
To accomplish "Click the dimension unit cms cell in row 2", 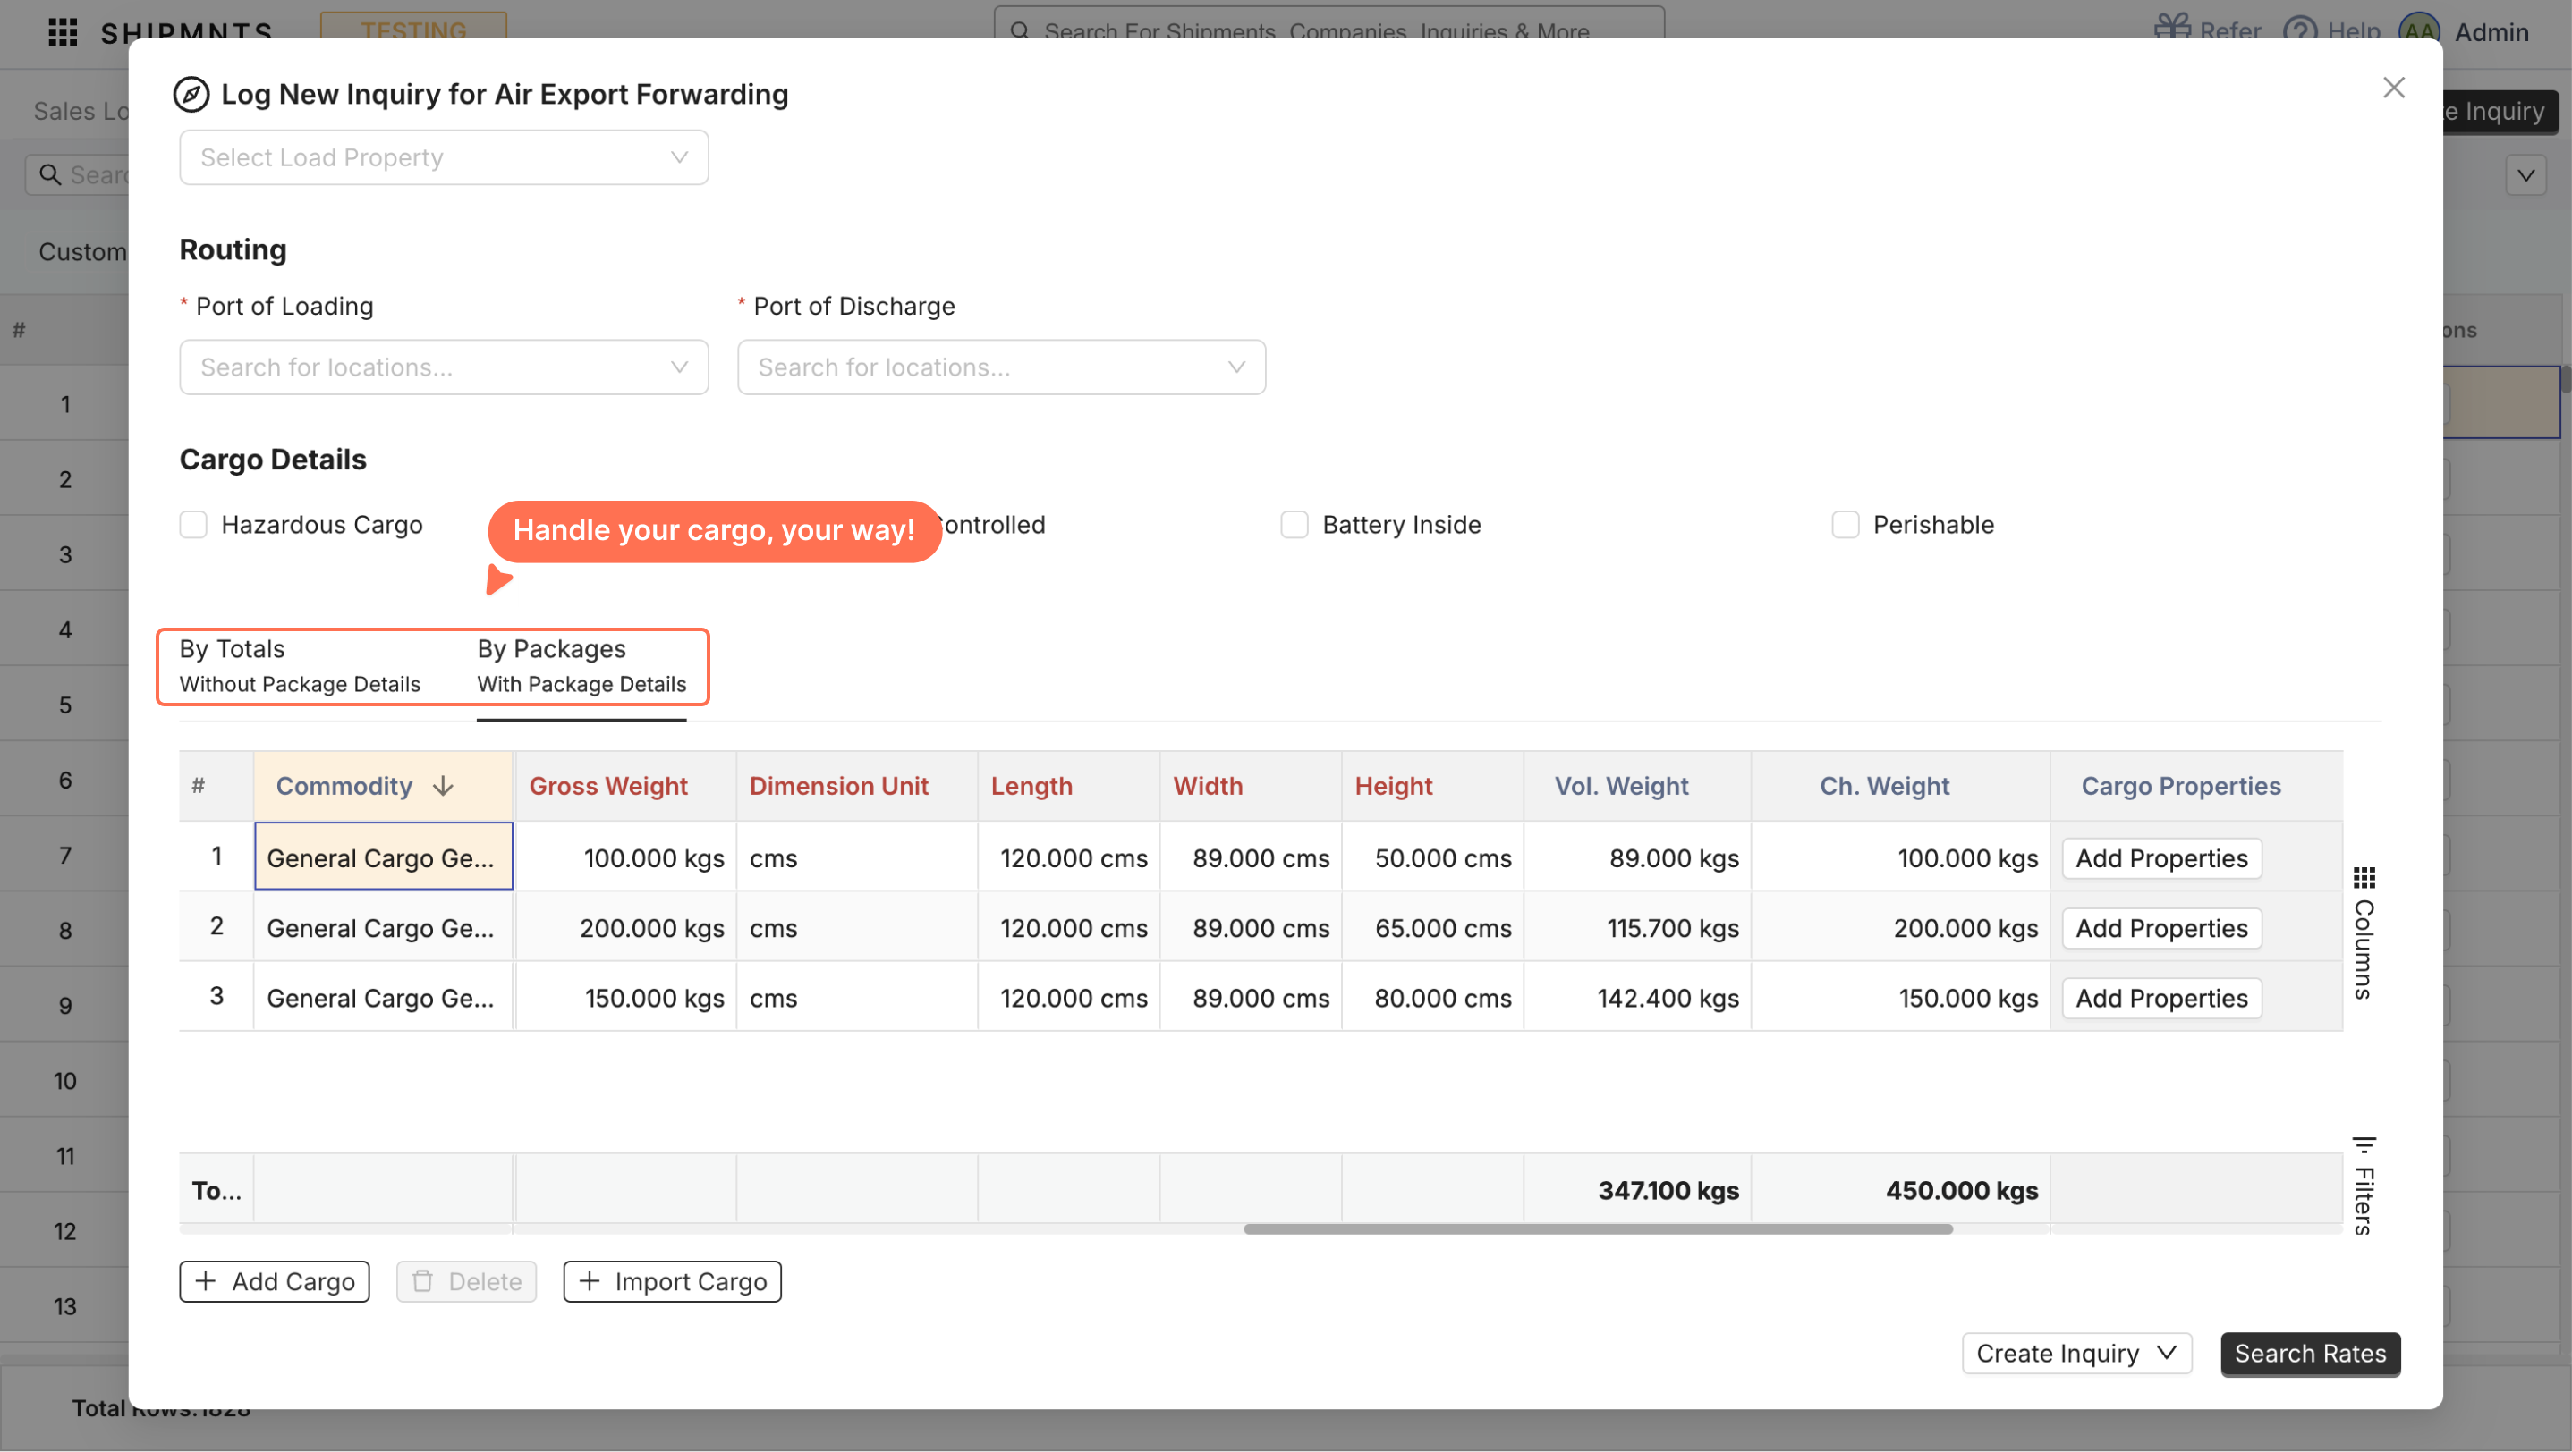I will point(857,927).
